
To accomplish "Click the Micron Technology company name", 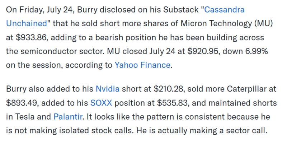I will pos(216,24).
